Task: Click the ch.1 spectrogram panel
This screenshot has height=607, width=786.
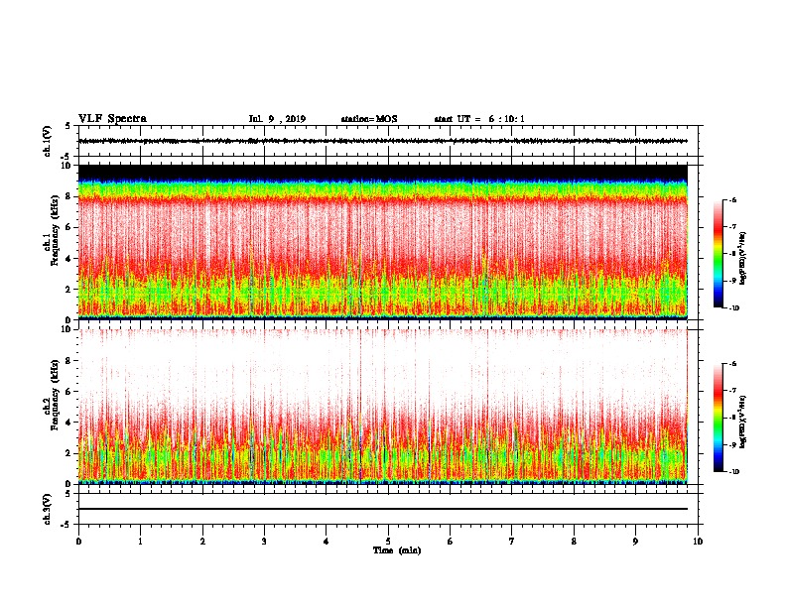Action: [x=382, y=242]
